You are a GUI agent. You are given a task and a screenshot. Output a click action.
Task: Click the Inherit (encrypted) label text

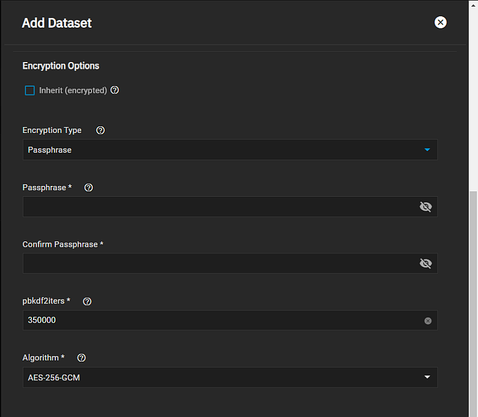click(x=73, y=90)
